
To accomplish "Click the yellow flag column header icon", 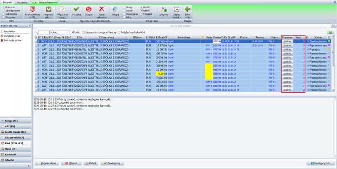I will tap(203, 38).
